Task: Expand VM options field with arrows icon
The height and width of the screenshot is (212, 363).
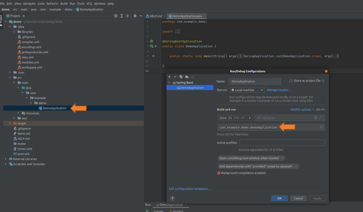Action: coord(321,118)
